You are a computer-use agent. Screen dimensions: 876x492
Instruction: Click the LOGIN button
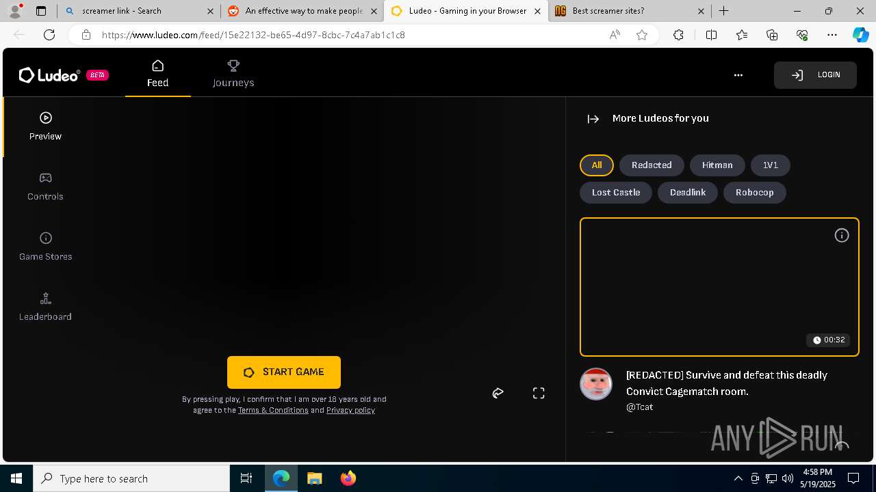point(815,75)
